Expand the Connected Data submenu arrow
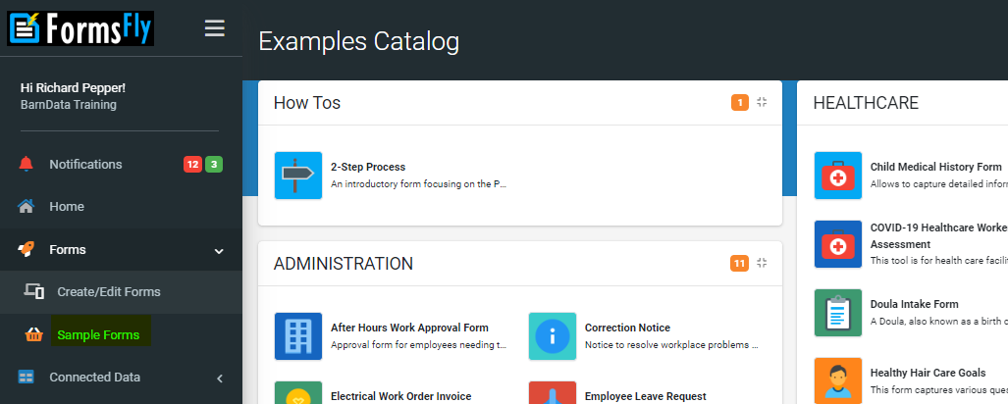 (x=219, y=378)
